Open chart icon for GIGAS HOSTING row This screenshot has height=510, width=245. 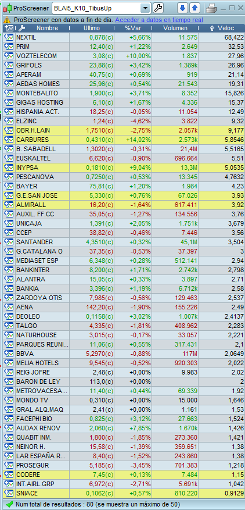point(9,103)
